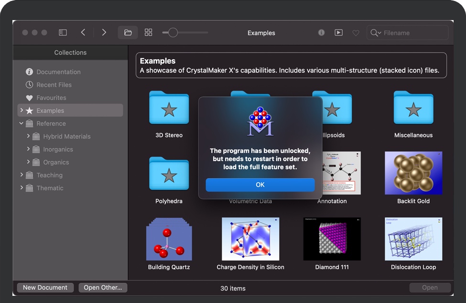The height and width of the screenshot is (303, 466).
Task: Select the Building Quartz thumbnail
Action: tap(169, 239)
